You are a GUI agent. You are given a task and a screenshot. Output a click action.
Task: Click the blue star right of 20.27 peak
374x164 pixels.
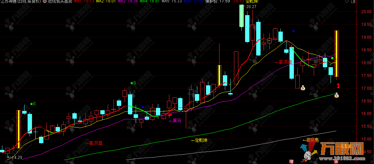pos(293,31)
